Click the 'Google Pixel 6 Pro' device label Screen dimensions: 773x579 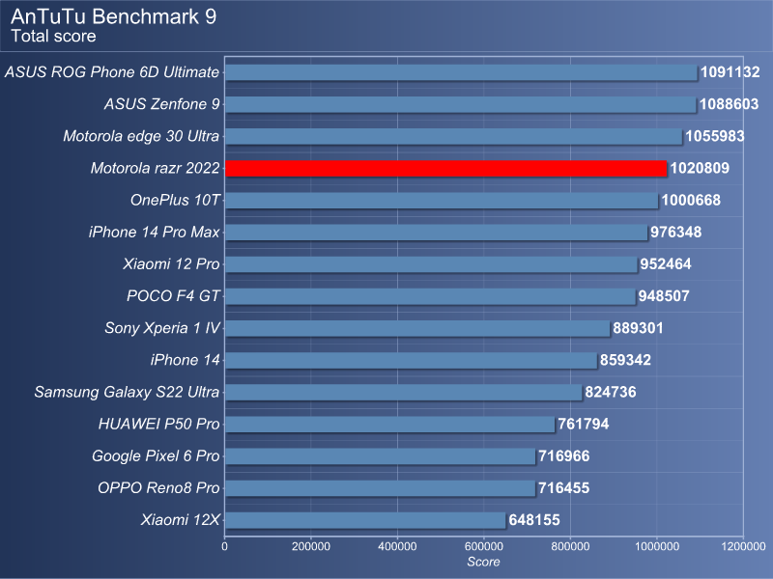(x=156, y=455)
